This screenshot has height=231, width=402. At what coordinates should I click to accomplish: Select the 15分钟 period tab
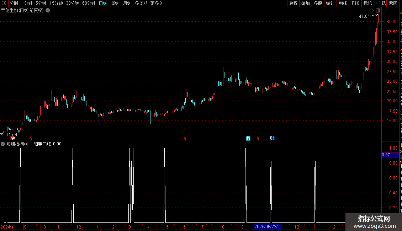tap(56, 3)
